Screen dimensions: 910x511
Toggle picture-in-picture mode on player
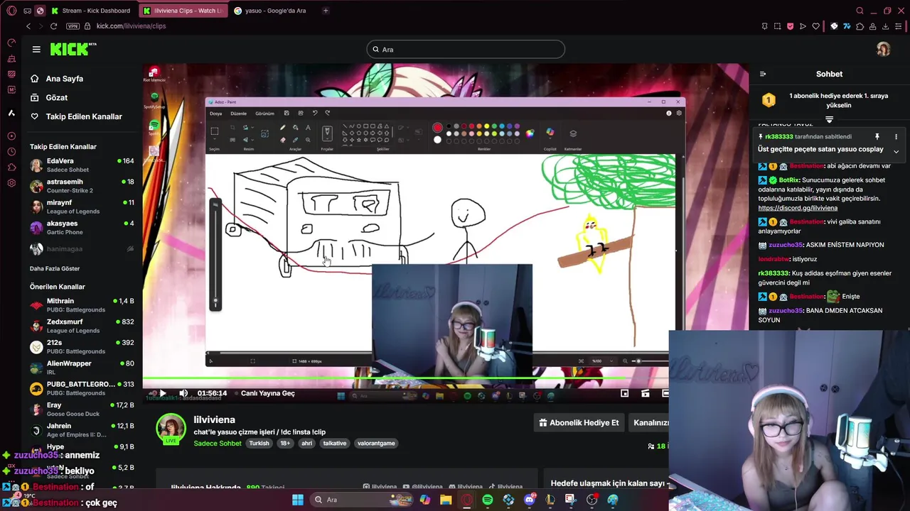[624, 393]
